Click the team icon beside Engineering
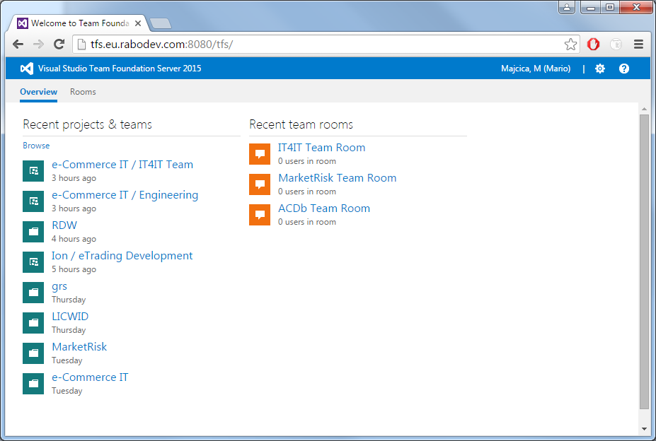Image resolution: width=656 pixels, height=441 pixels. [x=33, y=201]
